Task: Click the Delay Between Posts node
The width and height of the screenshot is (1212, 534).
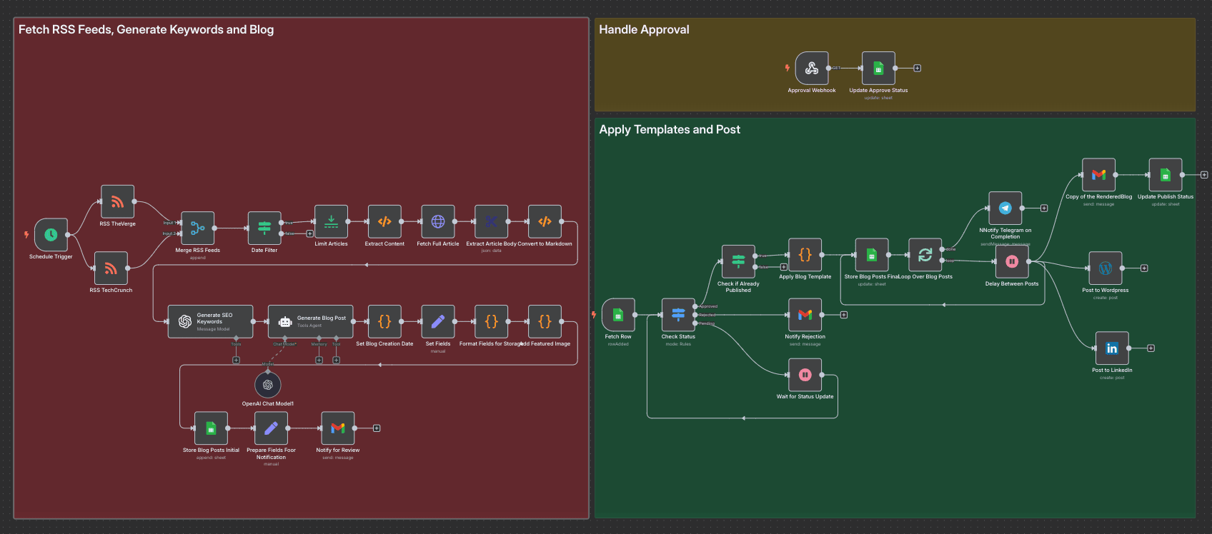Action: click(x=1012, y=262)
